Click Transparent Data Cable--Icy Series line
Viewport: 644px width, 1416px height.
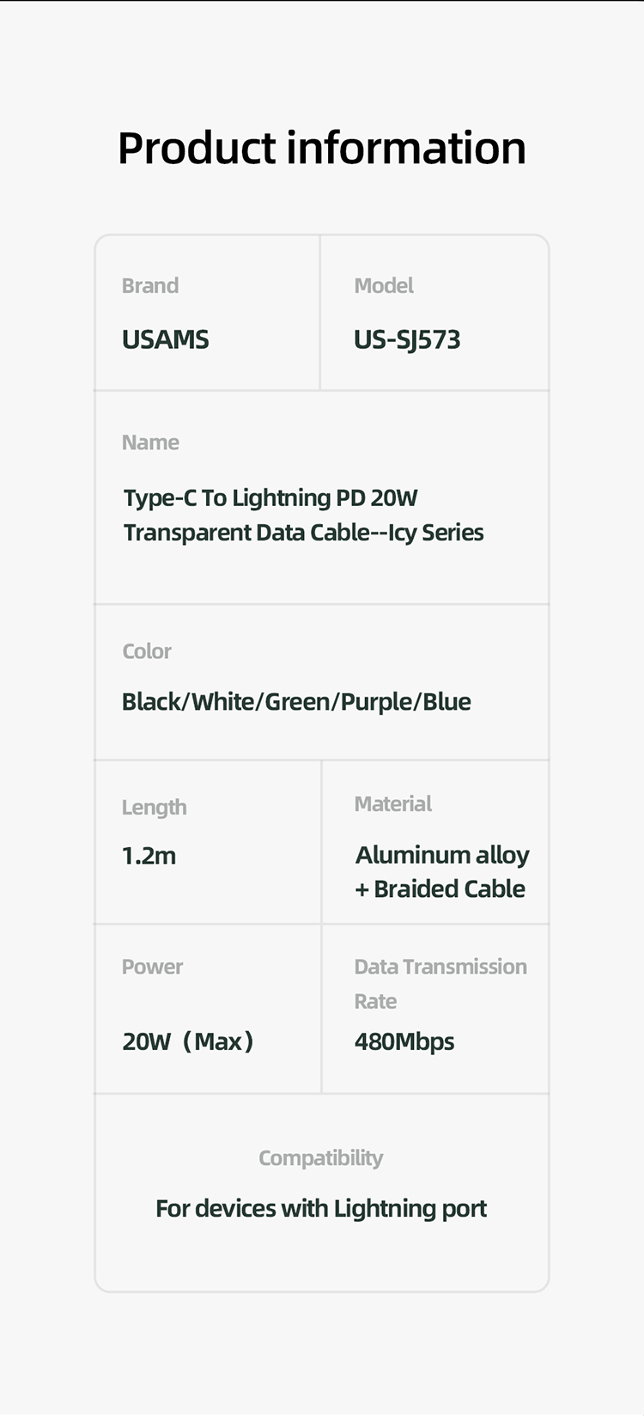click(x=304, y=533)
